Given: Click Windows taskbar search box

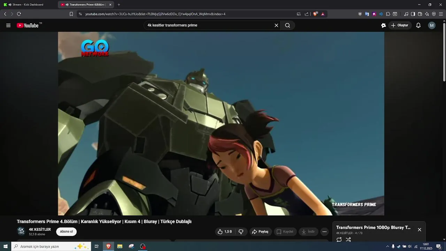Looking at the screenshot, I should point(51,246).
